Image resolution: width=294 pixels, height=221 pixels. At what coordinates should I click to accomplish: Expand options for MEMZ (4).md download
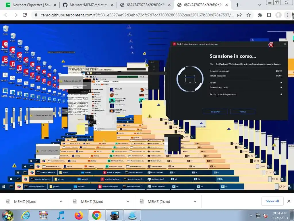[x=61, y=201]
